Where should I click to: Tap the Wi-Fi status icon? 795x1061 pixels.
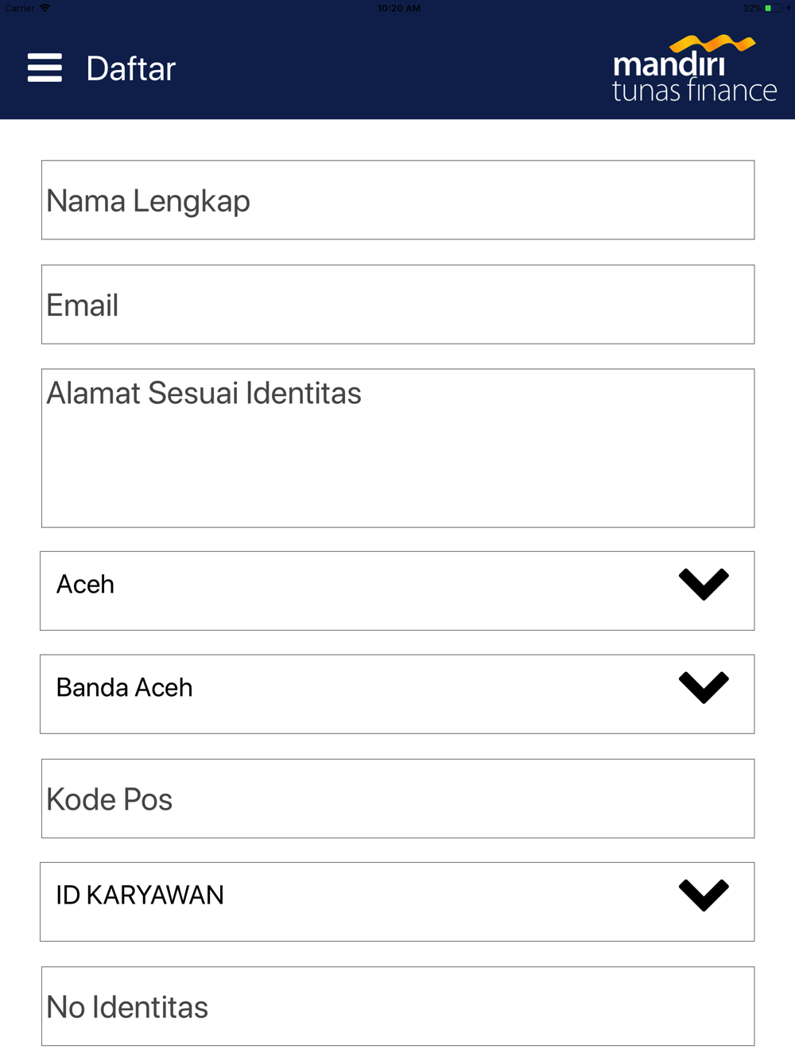tap(45, 8)
